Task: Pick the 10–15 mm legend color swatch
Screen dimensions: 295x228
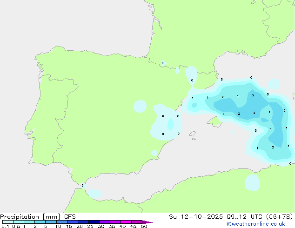Action: (61, 222)
